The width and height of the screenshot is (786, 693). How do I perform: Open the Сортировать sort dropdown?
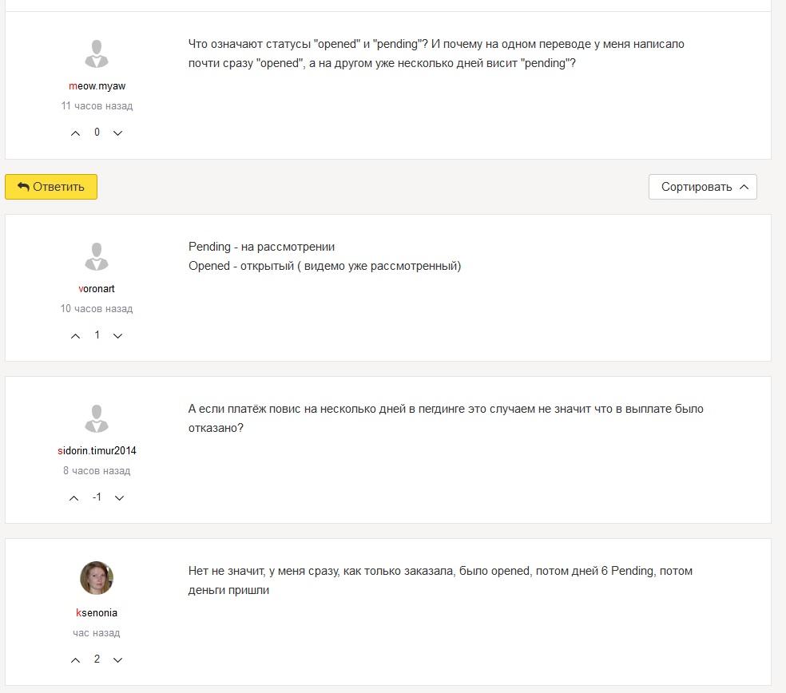(x=703, y=187)
